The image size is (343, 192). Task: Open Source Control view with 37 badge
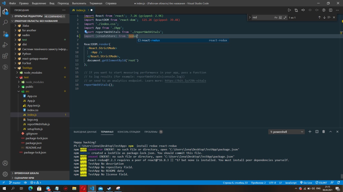tap(5, 34)
